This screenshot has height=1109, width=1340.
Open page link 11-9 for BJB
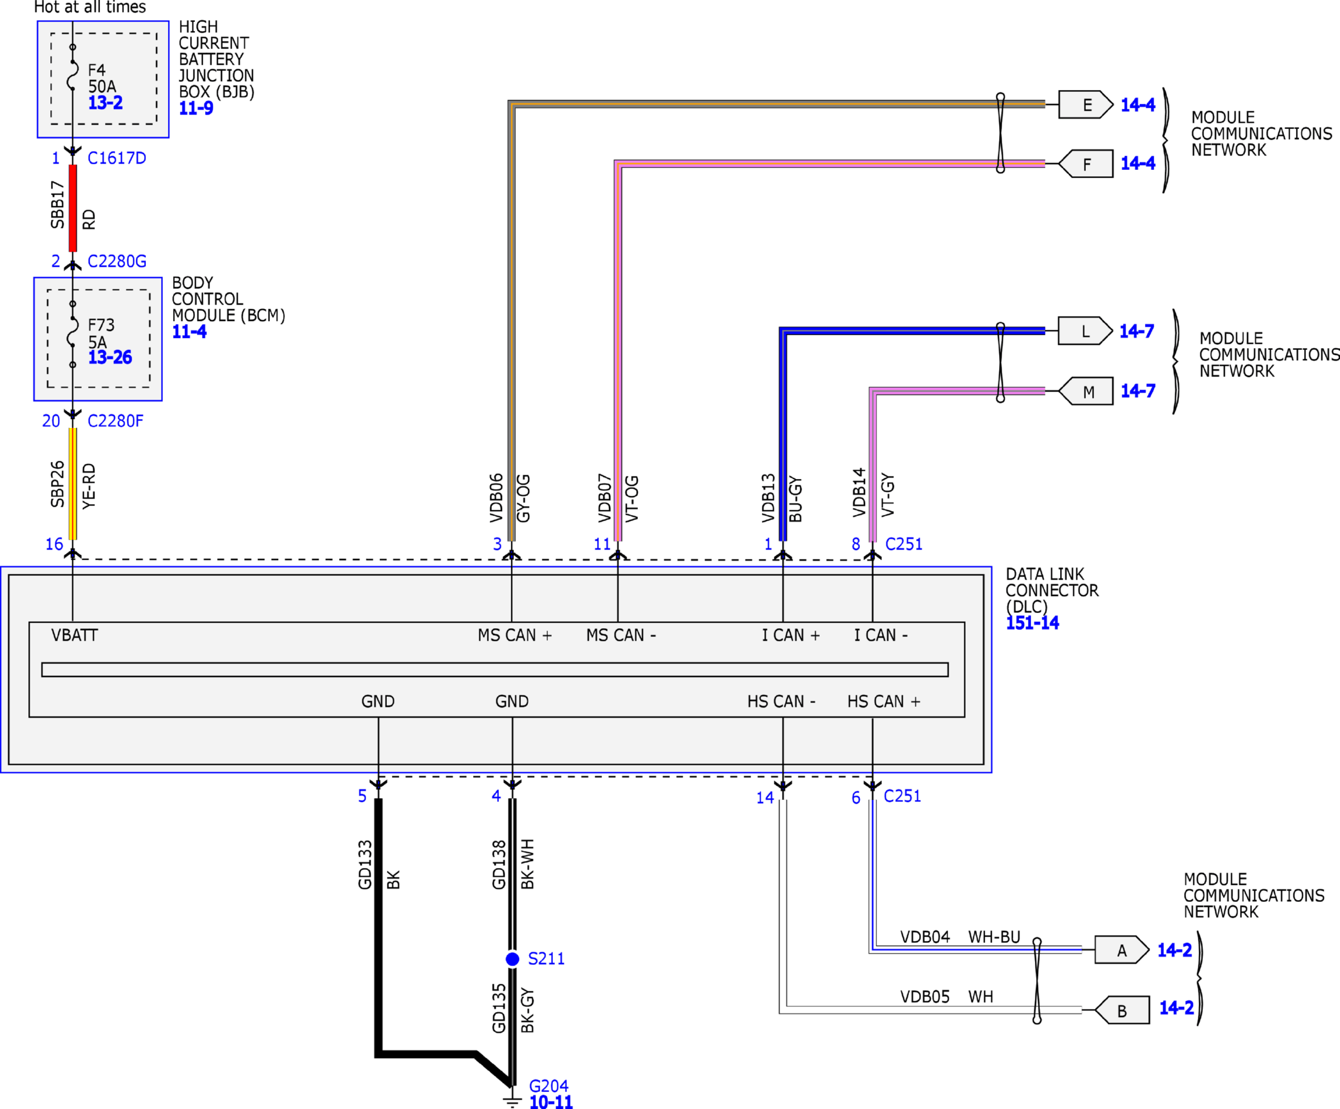click(196, 108)
